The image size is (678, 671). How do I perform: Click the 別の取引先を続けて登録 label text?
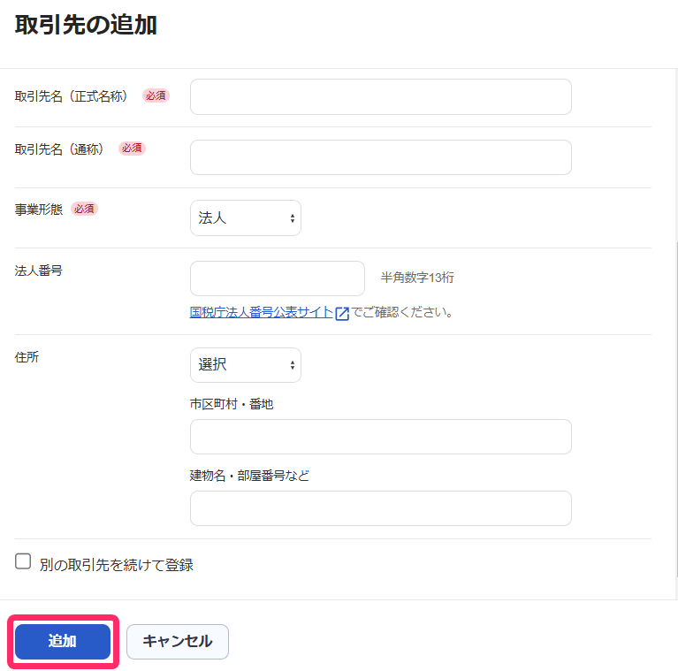[117, 565]
